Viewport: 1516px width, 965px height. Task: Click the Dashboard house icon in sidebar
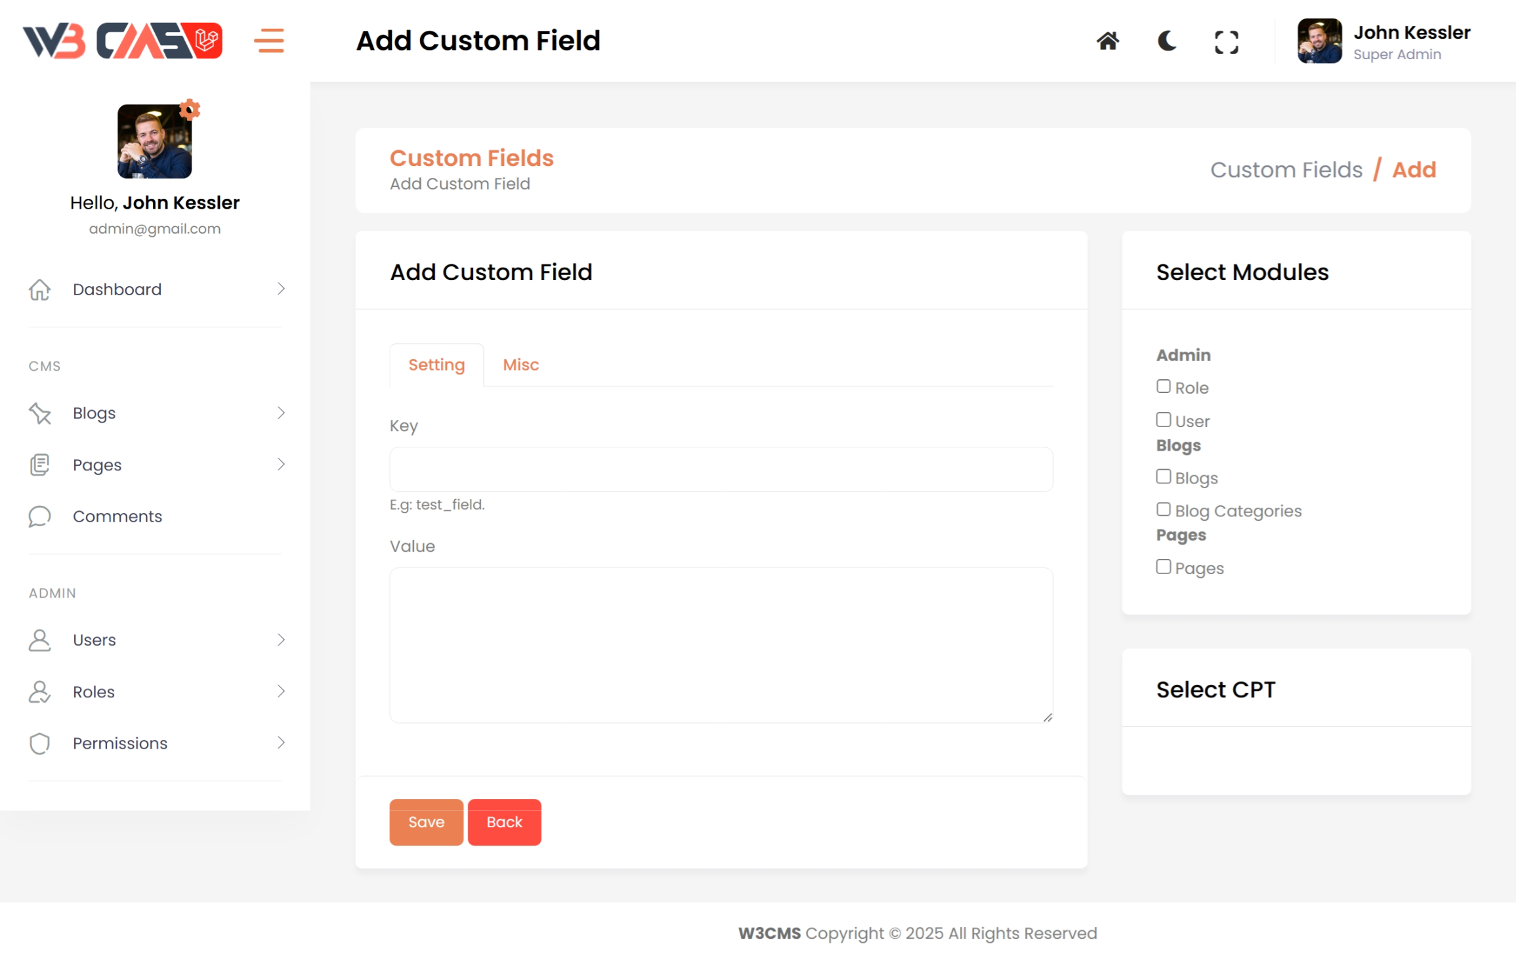[x=39, y=289]
